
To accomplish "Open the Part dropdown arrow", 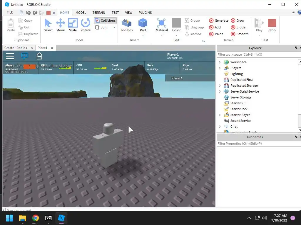I will pyautogui.click(x=143, y=35).
